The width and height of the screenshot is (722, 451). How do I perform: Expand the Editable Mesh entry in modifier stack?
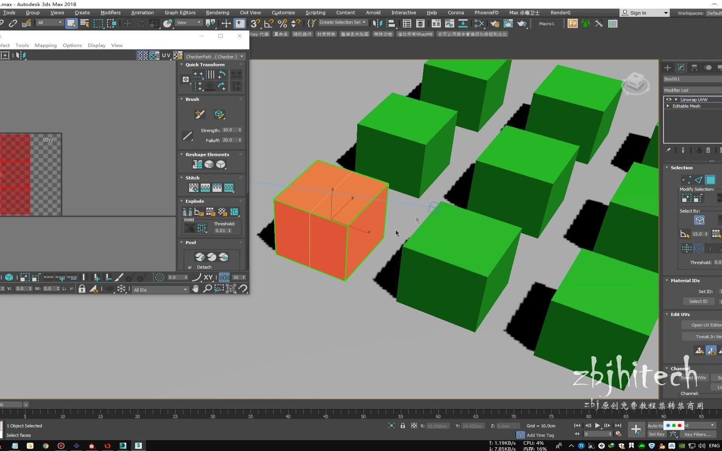pos(668,106)
